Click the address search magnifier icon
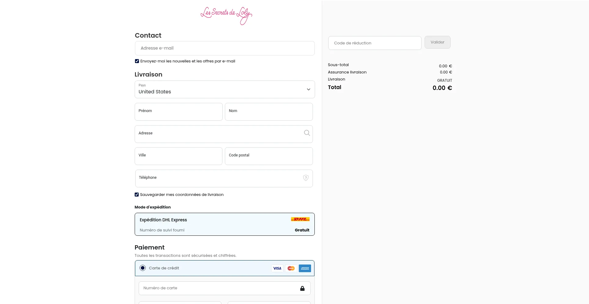Viewport: 589px width, 304px height. point(307,133)
